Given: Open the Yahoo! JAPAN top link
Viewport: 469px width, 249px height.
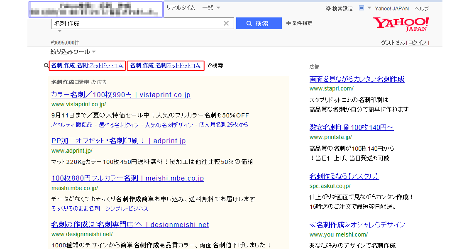Looking at the screenshot, I should coord(392,8).
